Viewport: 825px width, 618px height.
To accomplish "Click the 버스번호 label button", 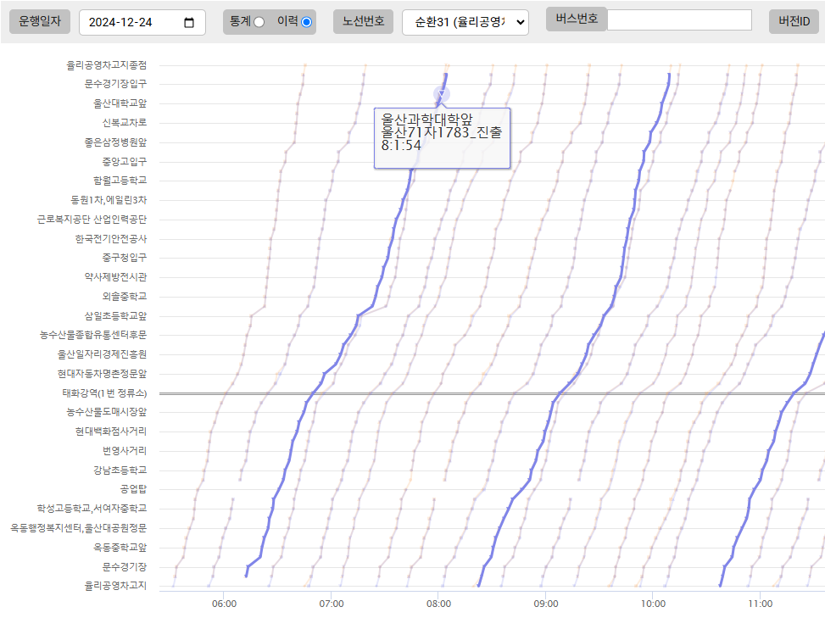I will [577, 19].
